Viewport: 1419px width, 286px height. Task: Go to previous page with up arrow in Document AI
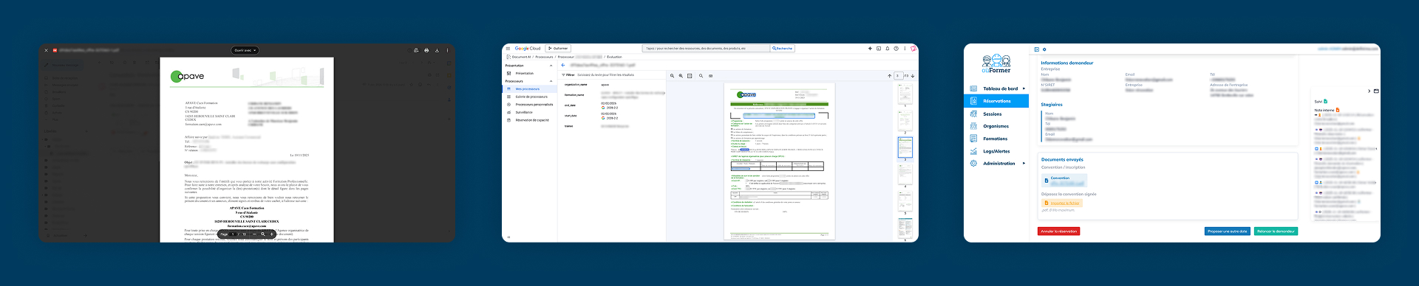coord(889,76)
